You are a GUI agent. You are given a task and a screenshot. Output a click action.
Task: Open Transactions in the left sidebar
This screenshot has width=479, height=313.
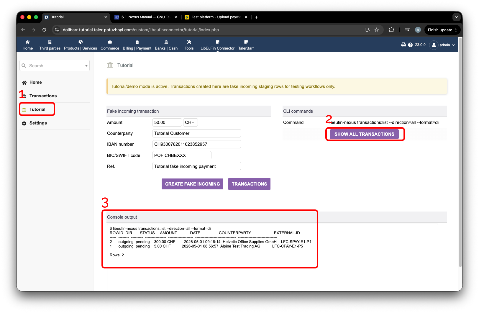coord(43,96)
